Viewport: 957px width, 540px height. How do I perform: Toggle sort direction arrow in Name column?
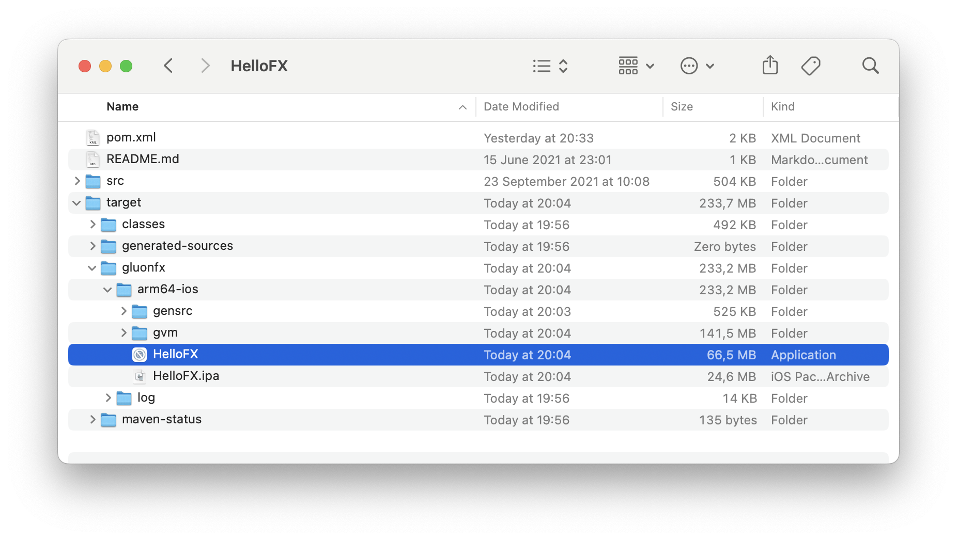462,107
